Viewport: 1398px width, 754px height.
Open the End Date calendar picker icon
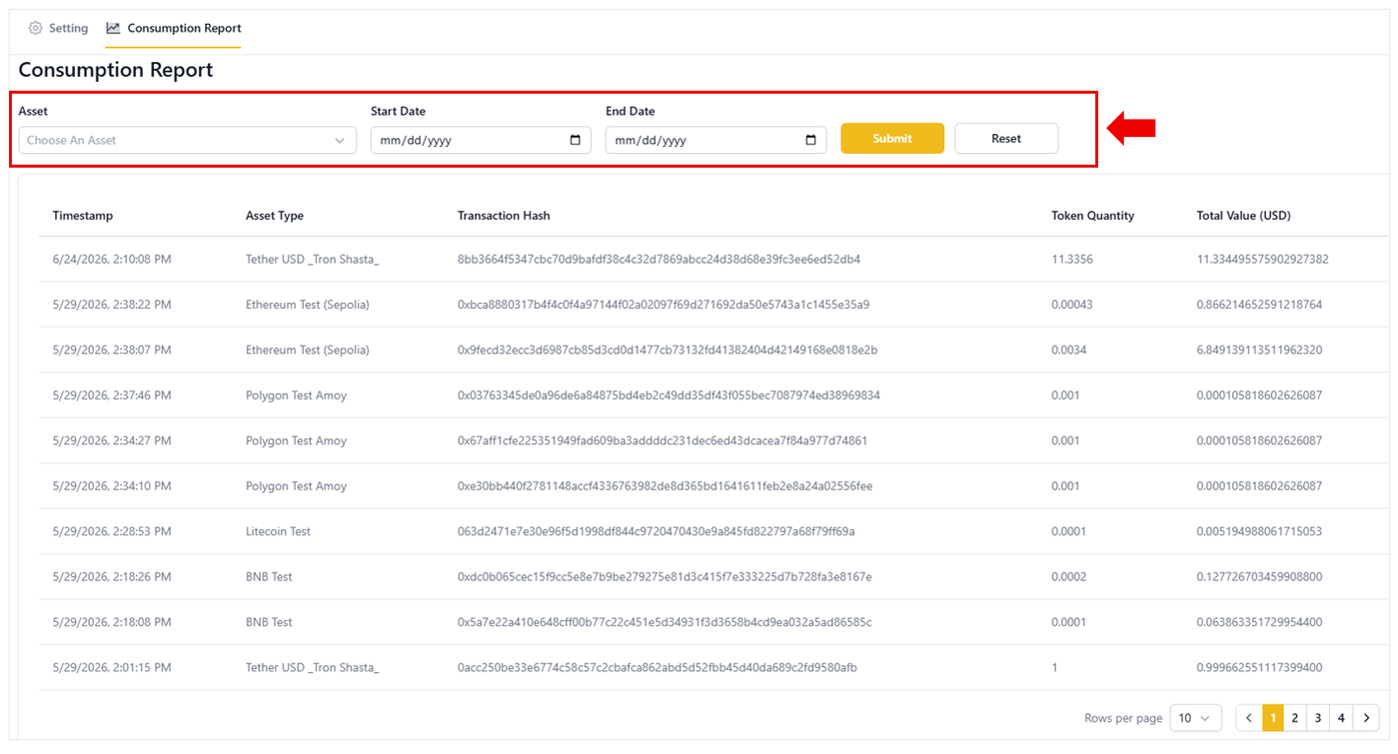811,140
